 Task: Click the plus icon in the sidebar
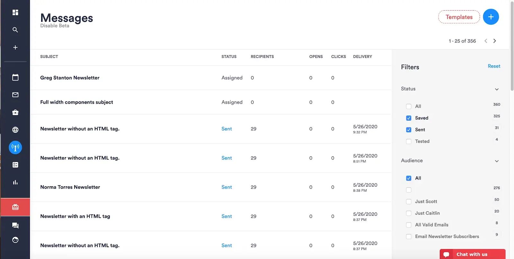pyautogui.click(x=15, y=47)
